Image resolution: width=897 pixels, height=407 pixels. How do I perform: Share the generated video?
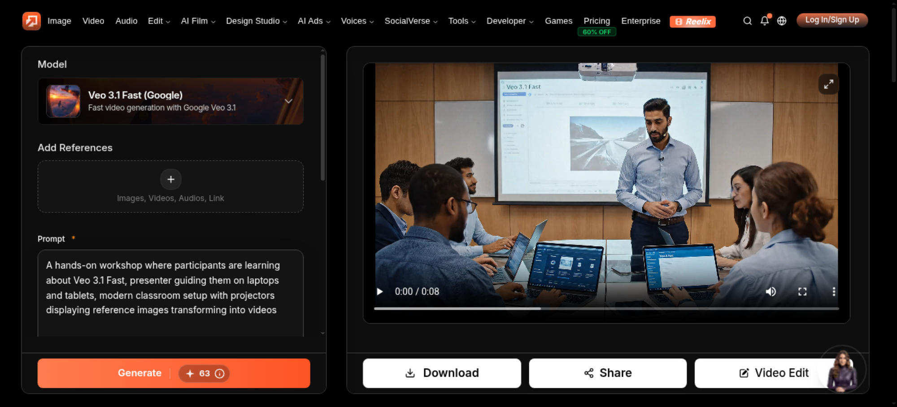point(608,373)
